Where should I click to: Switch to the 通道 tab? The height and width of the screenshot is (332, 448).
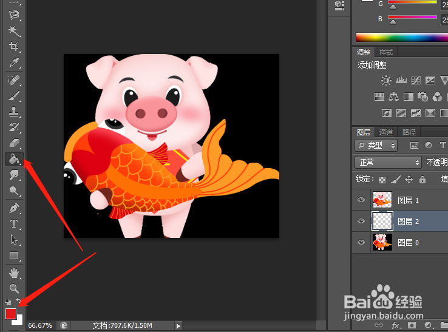(x=386, y=132)
